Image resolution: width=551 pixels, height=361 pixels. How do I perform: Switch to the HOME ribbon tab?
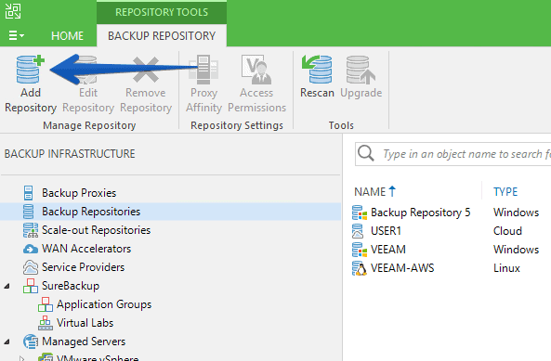67,36
